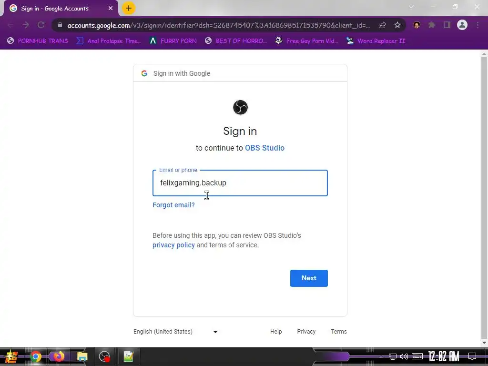488x366 pixels.
Task: Bookmark this page with the star
Action: click(x=397, y=25)
